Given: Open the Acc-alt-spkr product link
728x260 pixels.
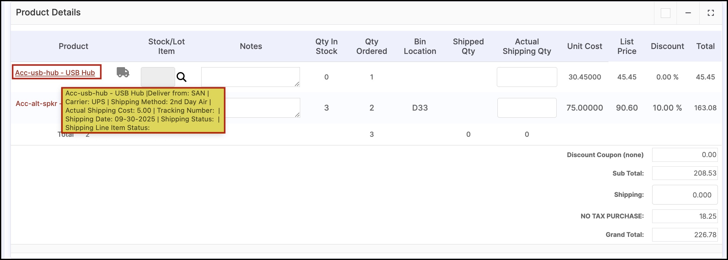Looking at the screenshot, I should [x=36, y=104].
